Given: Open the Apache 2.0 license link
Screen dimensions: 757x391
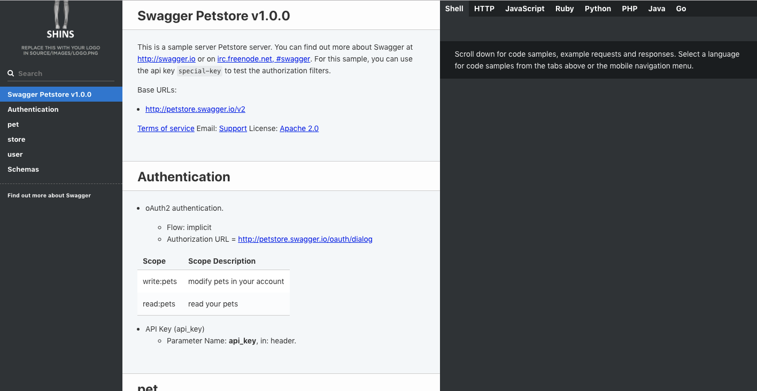Looking at the screenshot, I should click(299, 128).
